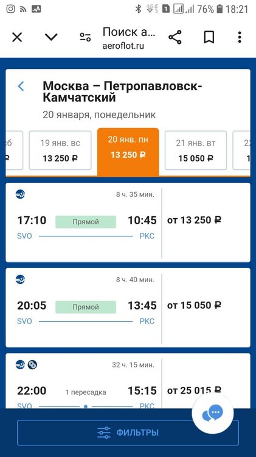Open site settings sliders icon
This screenshot has height=457, width=256.
pos(86,37)
